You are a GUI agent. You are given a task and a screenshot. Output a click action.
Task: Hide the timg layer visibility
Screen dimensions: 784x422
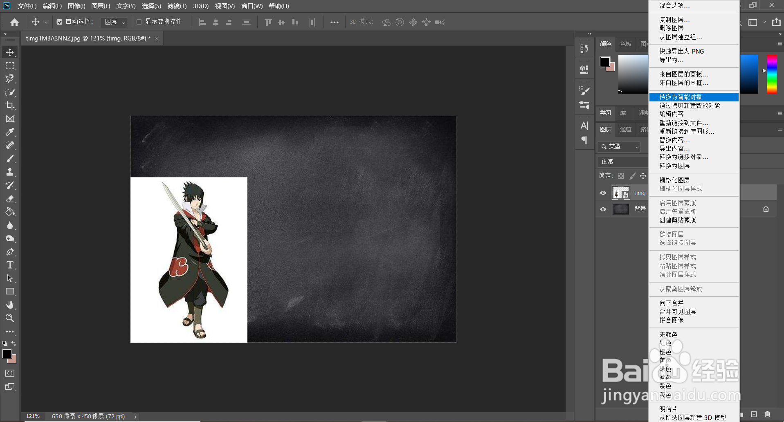[603, 193]
